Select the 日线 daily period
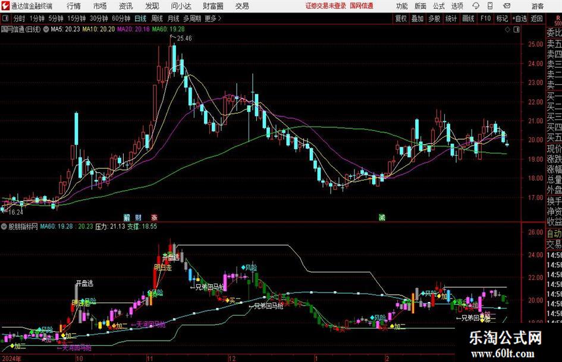The image size is (562, 362). pyautogui.click(x=140, y=18)
